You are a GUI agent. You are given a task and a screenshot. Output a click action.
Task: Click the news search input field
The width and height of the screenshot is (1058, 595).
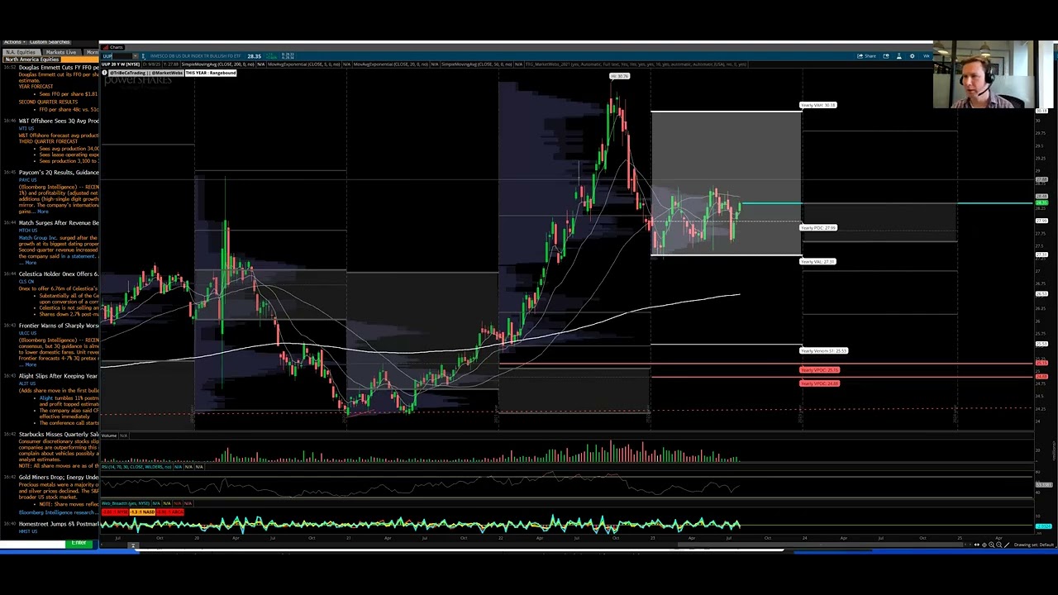click(33, 543)
